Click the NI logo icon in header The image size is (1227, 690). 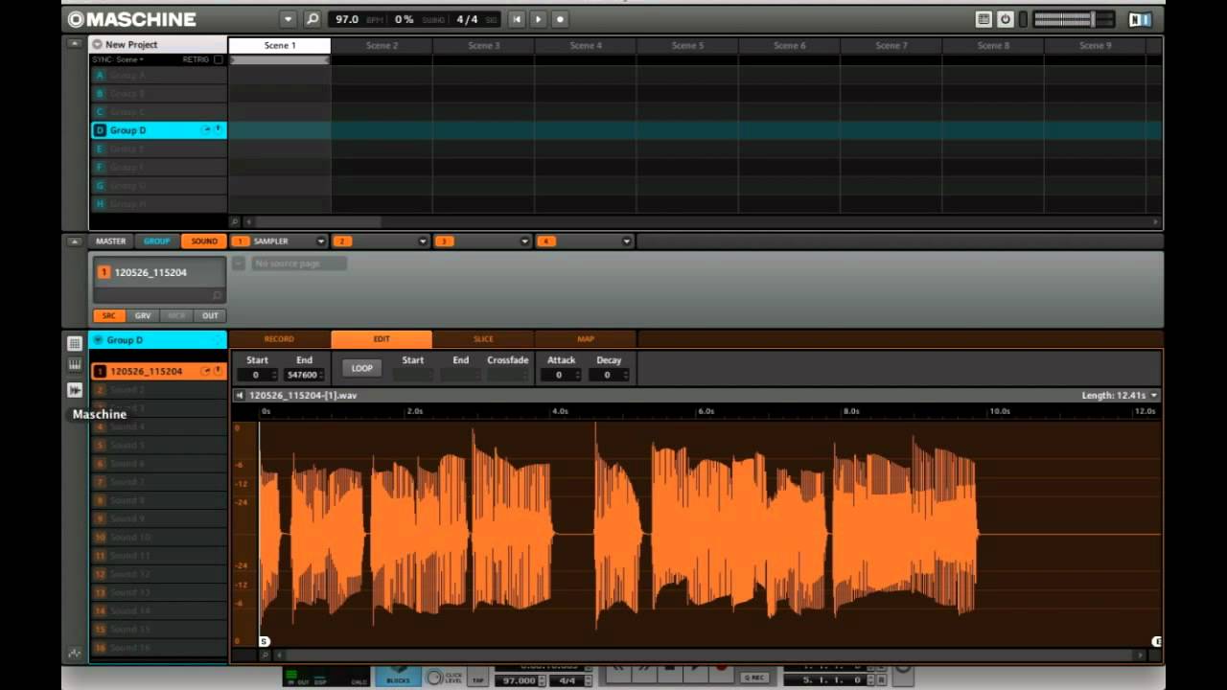coord(1139,19)
